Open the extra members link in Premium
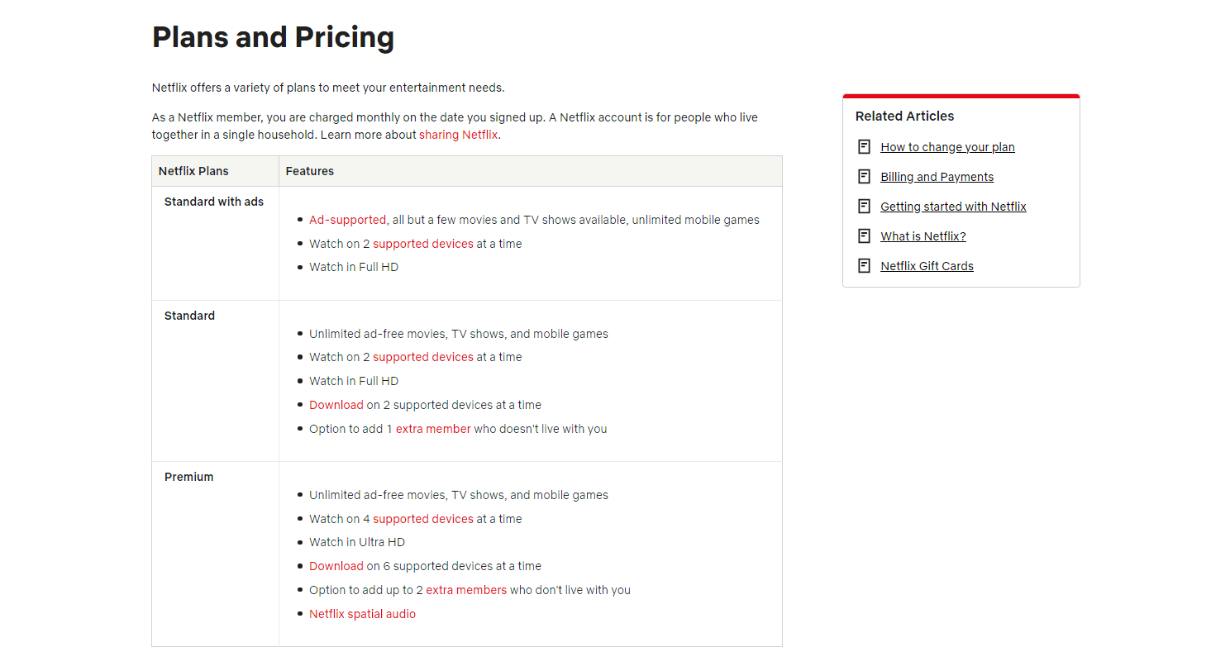Viewport: 1211px width, 666px height. click(466, 590)
